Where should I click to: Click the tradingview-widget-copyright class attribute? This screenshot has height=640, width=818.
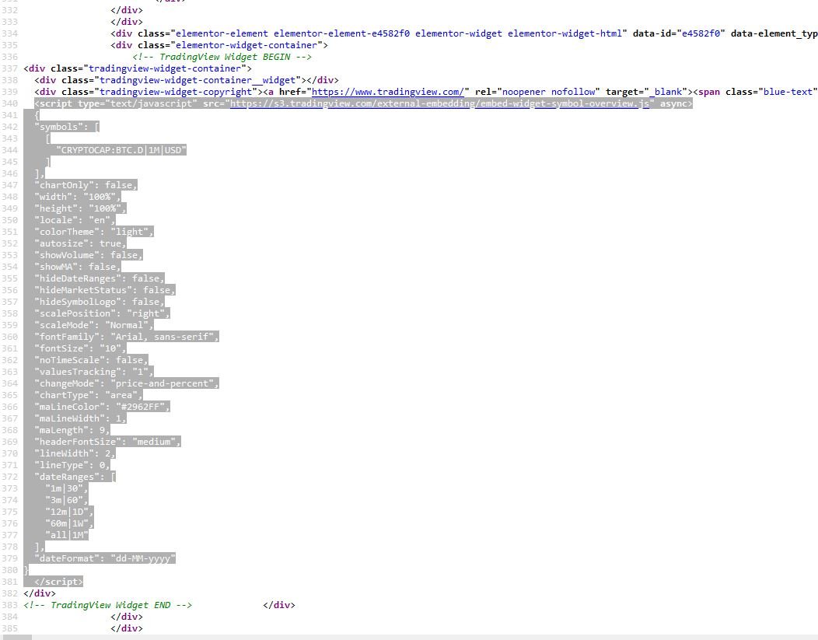[x=159, y=92]
